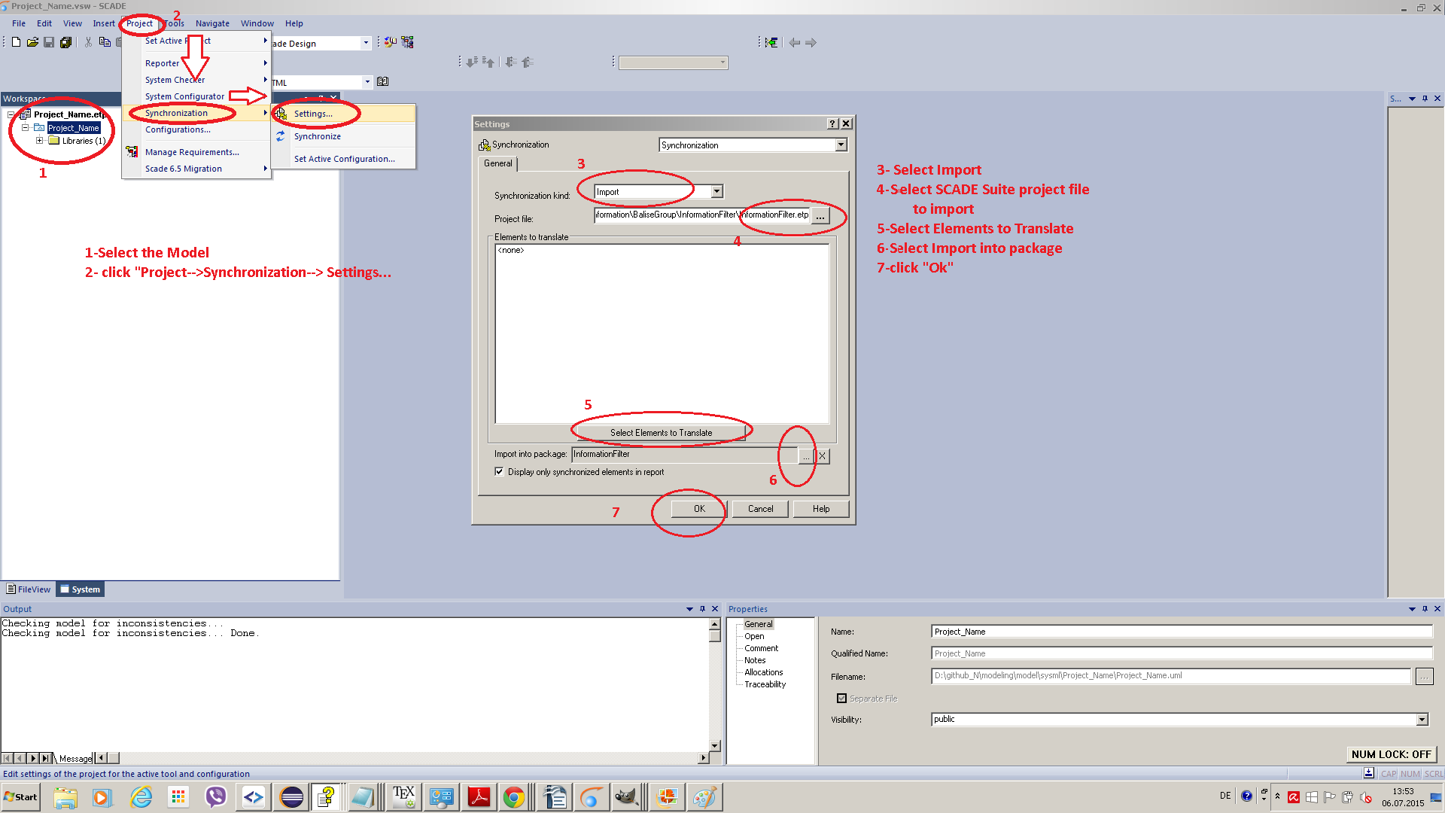Click the Name field in Properties

[x=1181, y=632]
